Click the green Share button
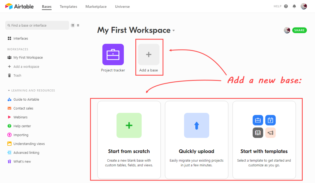The image size is (315, 183). (299, 30)
